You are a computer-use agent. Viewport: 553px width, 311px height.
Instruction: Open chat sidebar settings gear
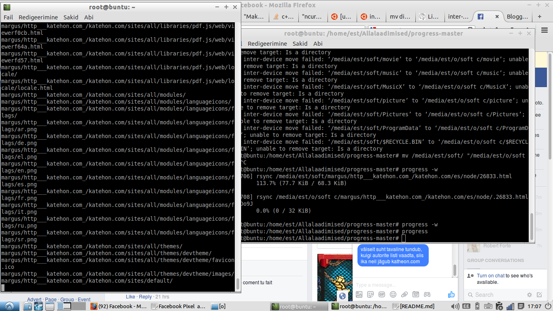tap(530, 295)
